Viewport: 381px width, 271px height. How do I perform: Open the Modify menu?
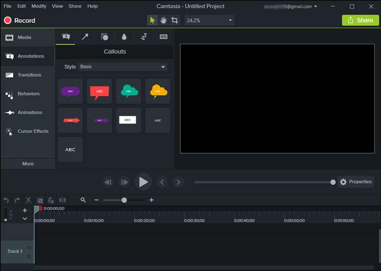pyautogui.click(x=39, y=6)
